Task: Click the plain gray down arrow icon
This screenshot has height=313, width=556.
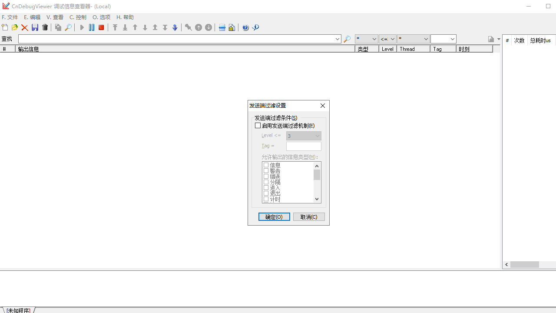Action: [x=145, y=27]
